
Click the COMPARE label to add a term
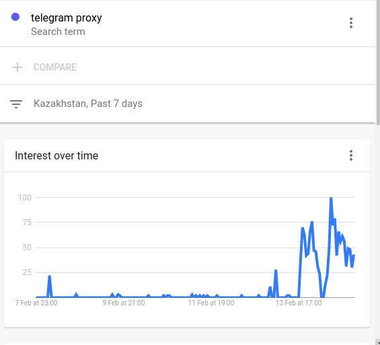point(55,67)
